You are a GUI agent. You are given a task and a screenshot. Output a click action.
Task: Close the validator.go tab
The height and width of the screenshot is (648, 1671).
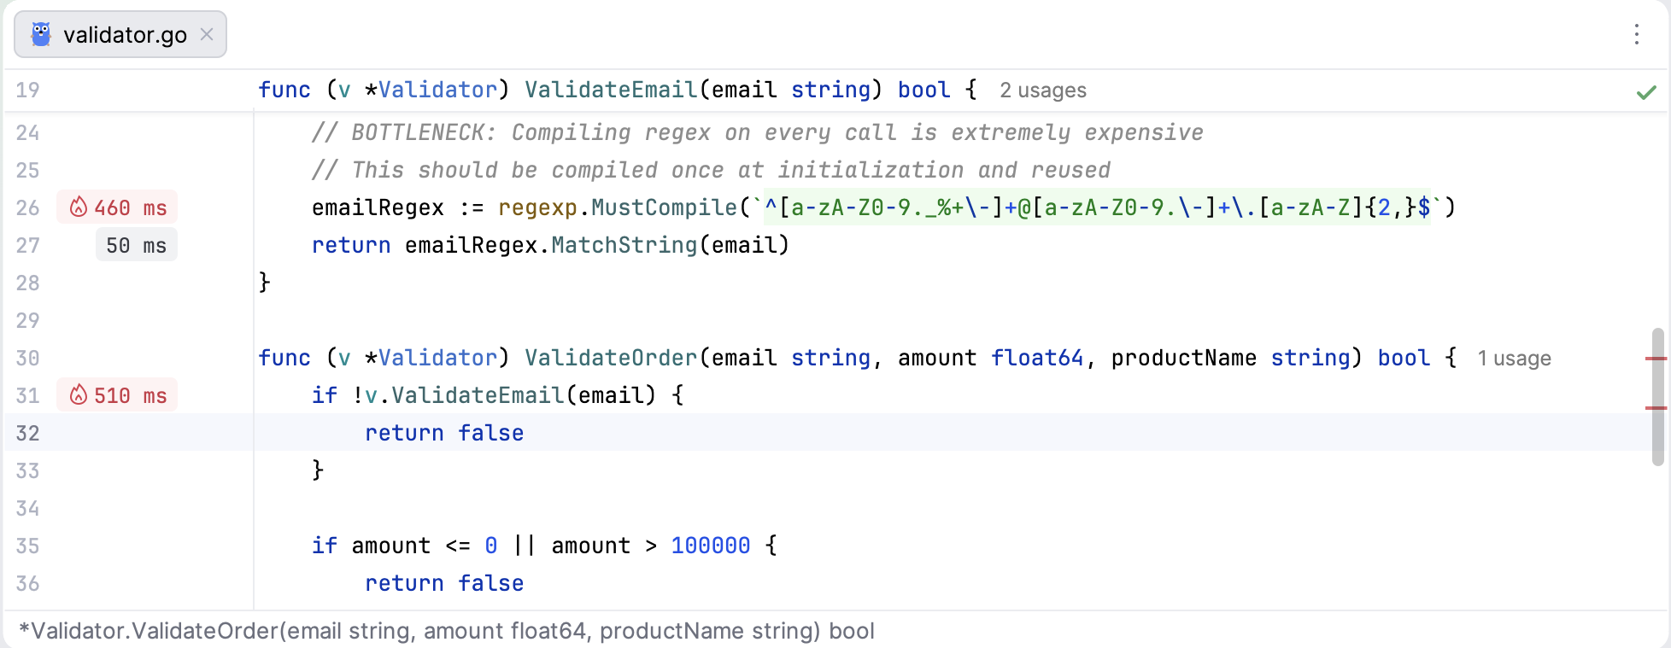click(206, 34)
